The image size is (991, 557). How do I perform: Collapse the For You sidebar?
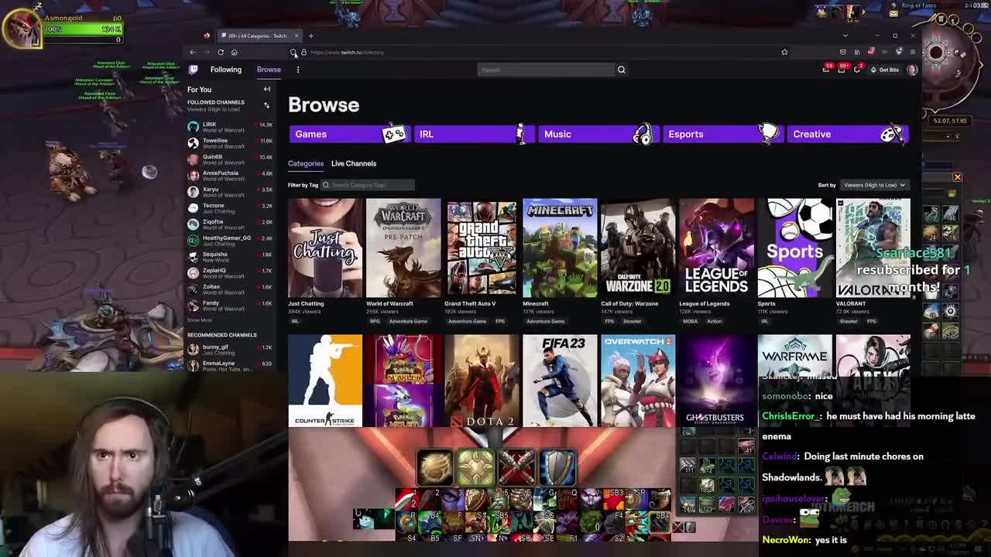click(x=266, y=89)
